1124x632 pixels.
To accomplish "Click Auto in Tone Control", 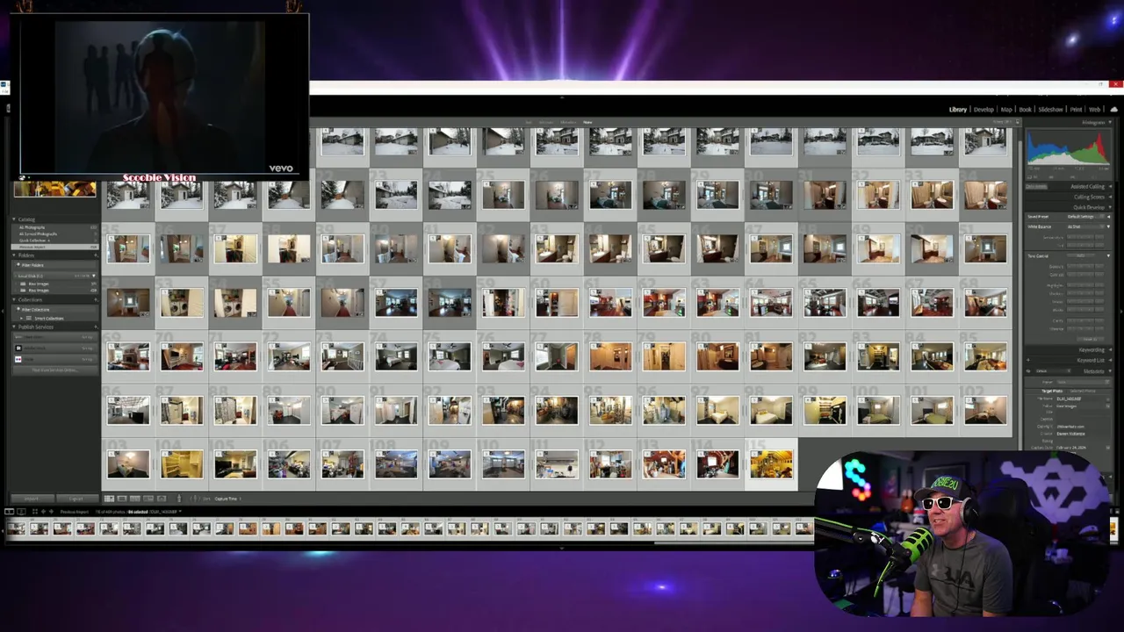I will pyautogui.click(x=1081, y=255).
